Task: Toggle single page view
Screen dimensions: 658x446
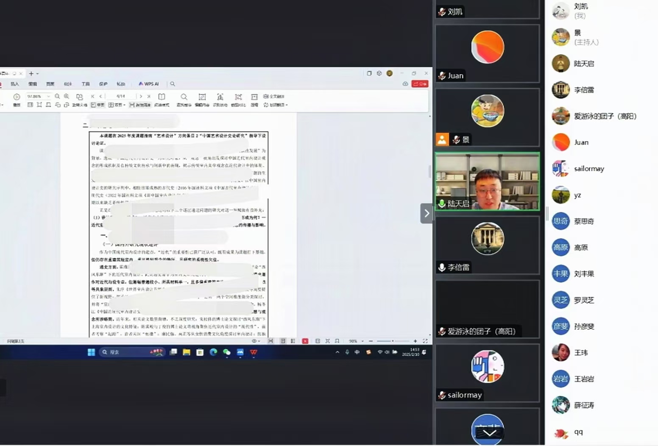Action: [x=98, y=105]
